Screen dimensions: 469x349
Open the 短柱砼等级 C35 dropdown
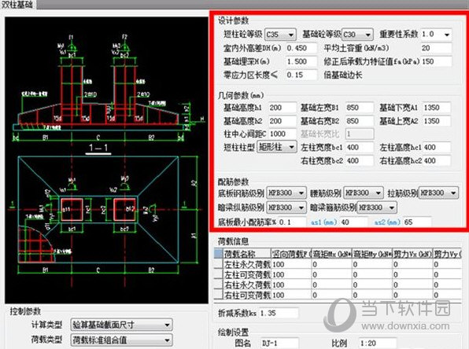[x=280, y=35]
